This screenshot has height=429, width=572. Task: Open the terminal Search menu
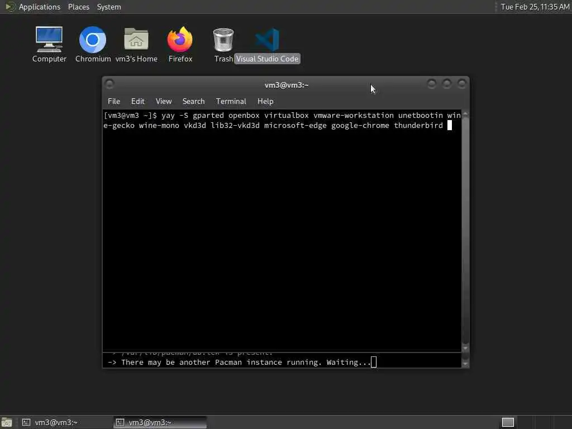[193, 102]
